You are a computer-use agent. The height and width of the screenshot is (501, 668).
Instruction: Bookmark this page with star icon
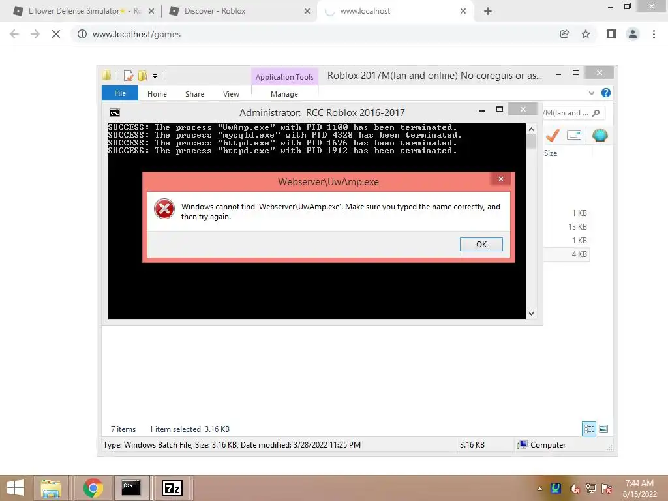tap(586, 34)
